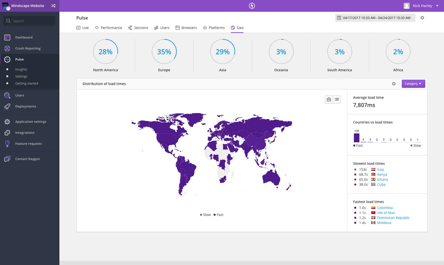Switch to the Sessions tab
This screenshot has height=265, width=444.
click(x=138, y=28)
